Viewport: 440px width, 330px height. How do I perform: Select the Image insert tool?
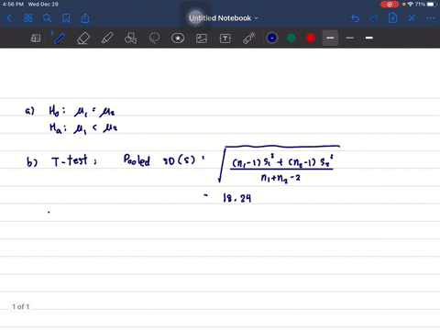pos(202,38)
